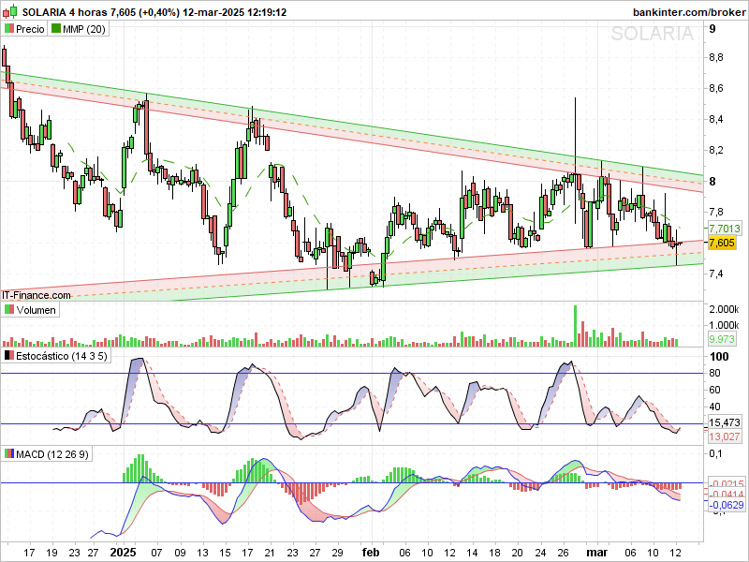This screenshot has width=749, height=562.
Task: Click the Precio legend color icon
Action: tap(9, 29)
